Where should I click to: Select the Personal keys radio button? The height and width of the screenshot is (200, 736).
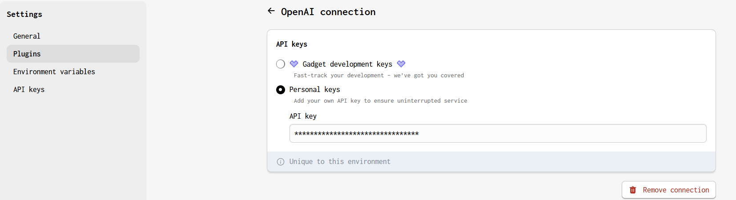281,90
